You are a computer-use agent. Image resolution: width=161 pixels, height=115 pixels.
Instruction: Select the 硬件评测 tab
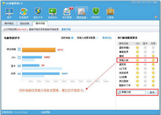[x=40, y=23]
